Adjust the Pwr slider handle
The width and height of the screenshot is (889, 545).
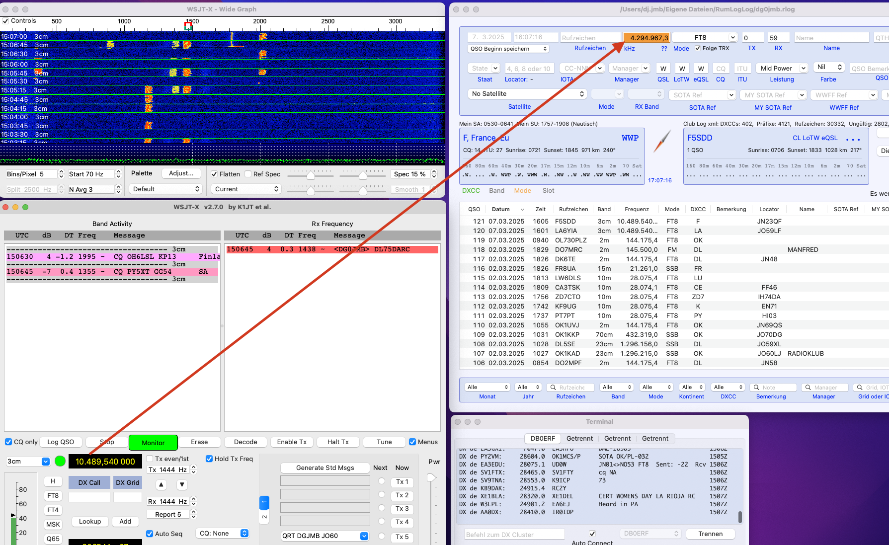click(x=431, y=477)
